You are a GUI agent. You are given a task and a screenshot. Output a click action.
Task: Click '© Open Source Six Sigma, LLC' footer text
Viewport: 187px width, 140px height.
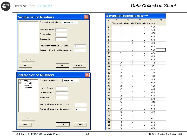pyautogui.click(x=165, y=134)
